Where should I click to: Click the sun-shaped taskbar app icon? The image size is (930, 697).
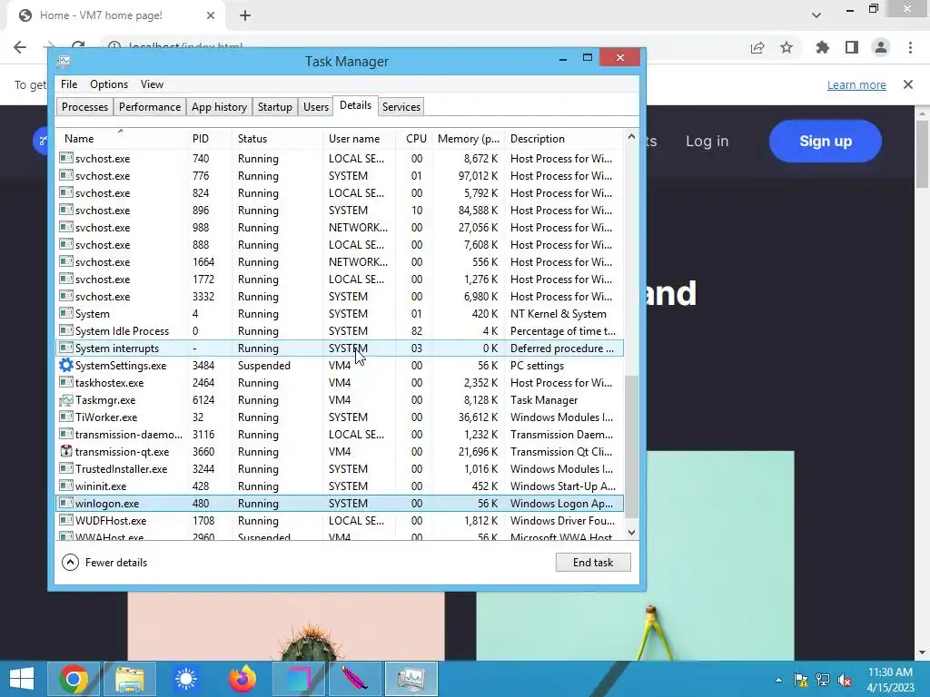185,679
